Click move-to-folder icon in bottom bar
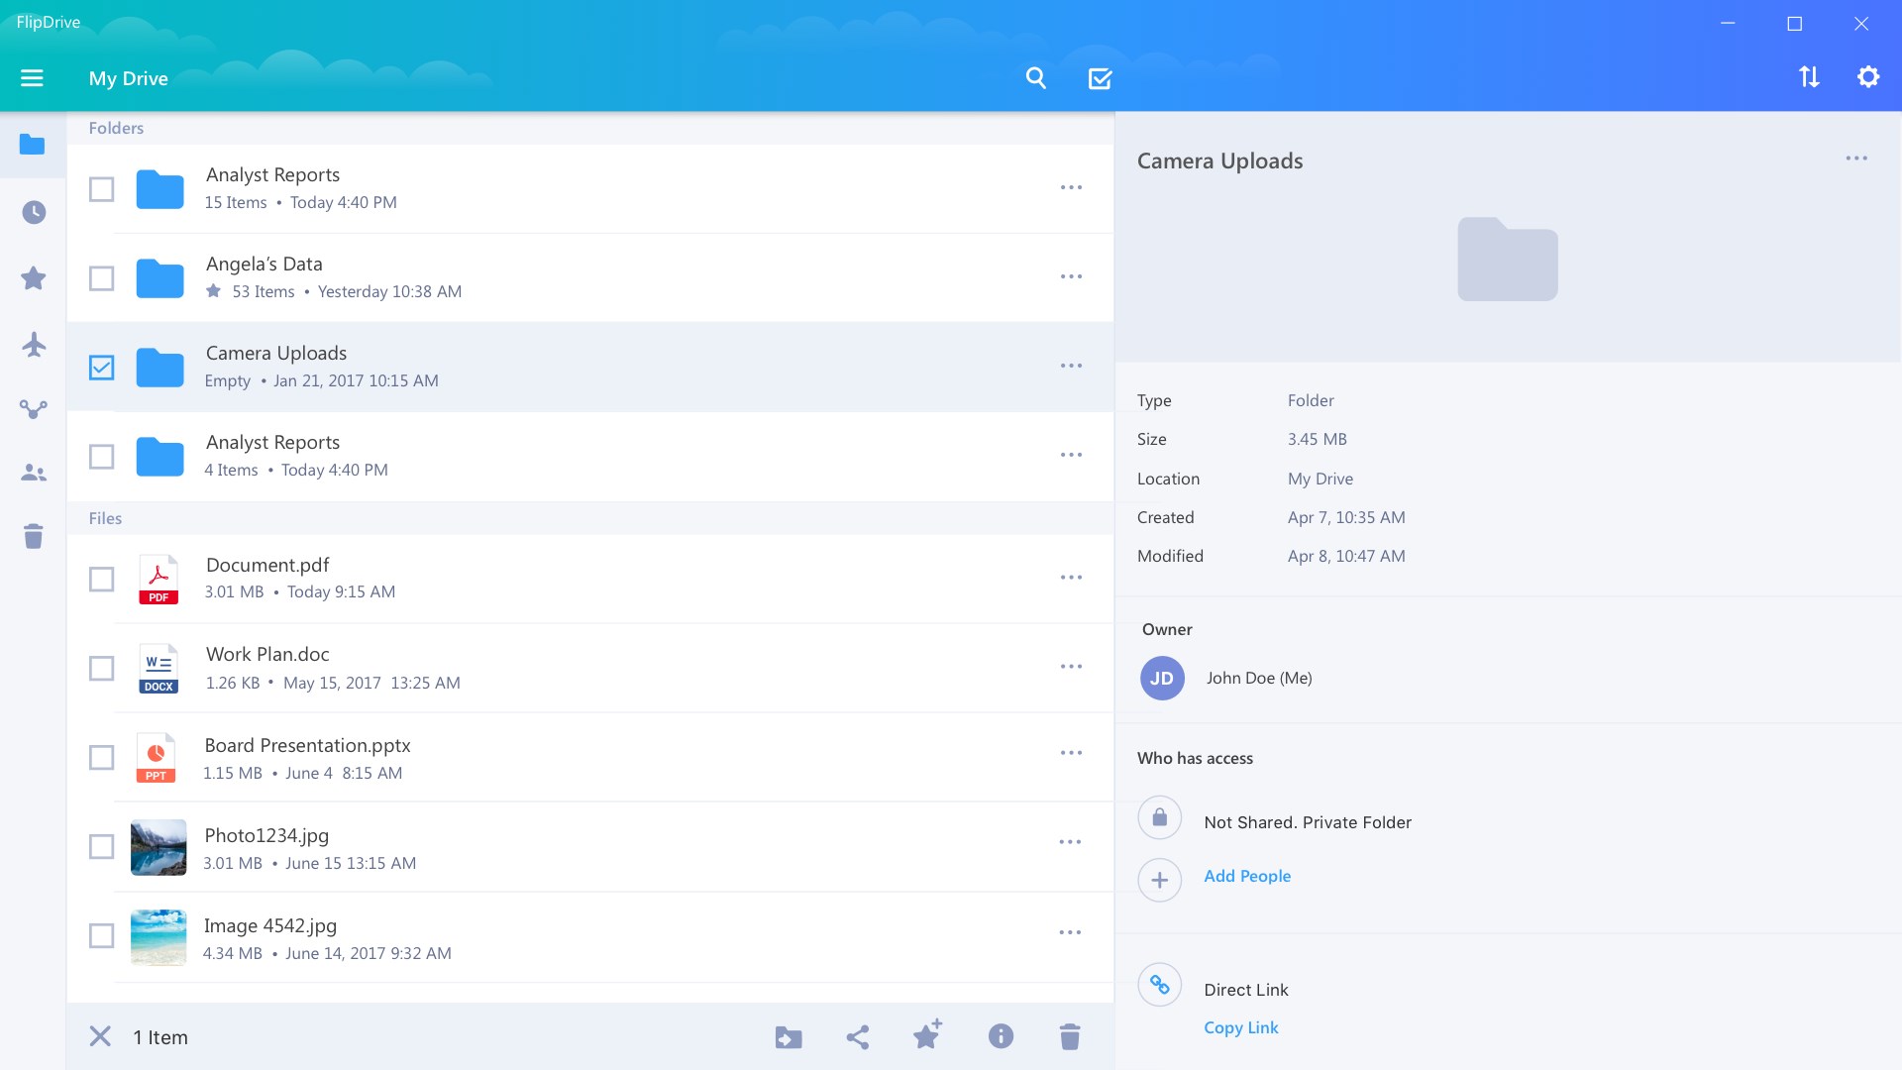 789,1037
